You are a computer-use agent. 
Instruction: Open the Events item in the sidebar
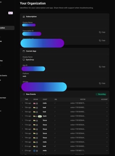point(4,76)
